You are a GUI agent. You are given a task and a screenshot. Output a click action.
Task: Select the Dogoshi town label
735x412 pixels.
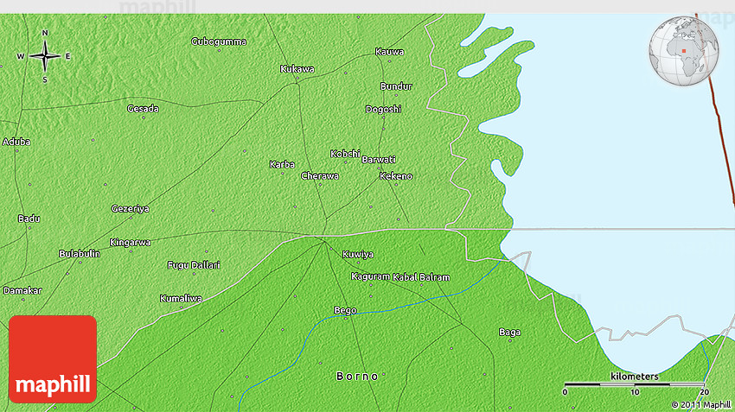pyautogui.click(x=383, y=110)
